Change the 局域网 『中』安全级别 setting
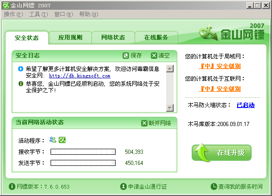The height and width of the screenshot is (196, 272). click(220, 66)
